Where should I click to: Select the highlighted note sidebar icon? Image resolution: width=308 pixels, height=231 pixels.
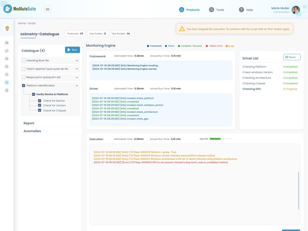[7, 82]
